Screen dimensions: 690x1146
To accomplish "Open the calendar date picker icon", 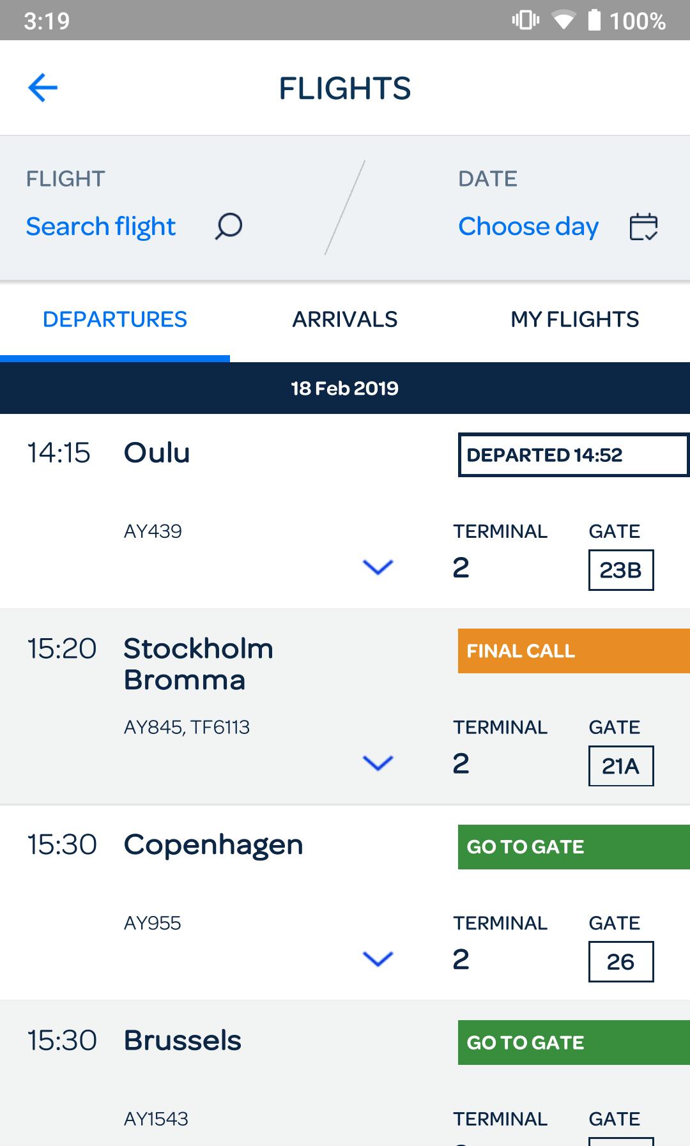I will 643,227.
